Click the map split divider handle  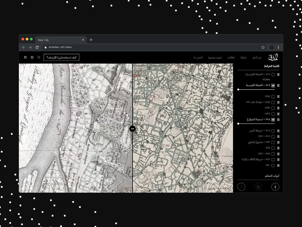(x=132, y=129)
